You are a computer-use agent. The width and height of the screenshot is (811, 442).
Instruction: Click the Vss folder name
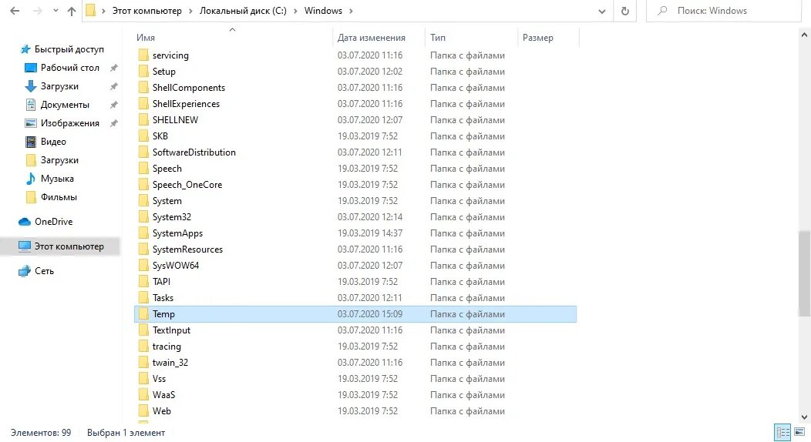[x=159, y=379]
